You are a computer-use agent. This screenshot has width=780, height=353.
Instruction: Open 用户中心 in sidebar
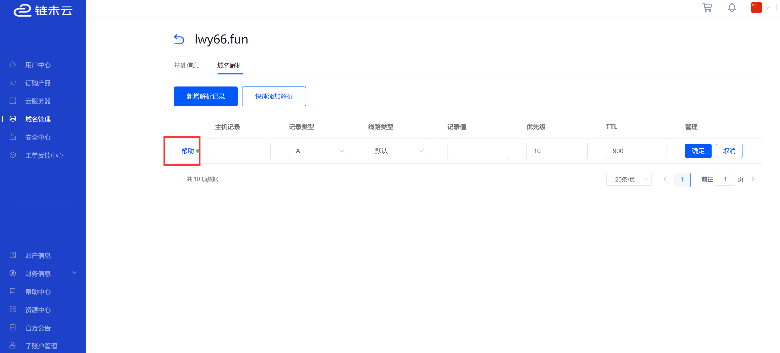[38, 65]
